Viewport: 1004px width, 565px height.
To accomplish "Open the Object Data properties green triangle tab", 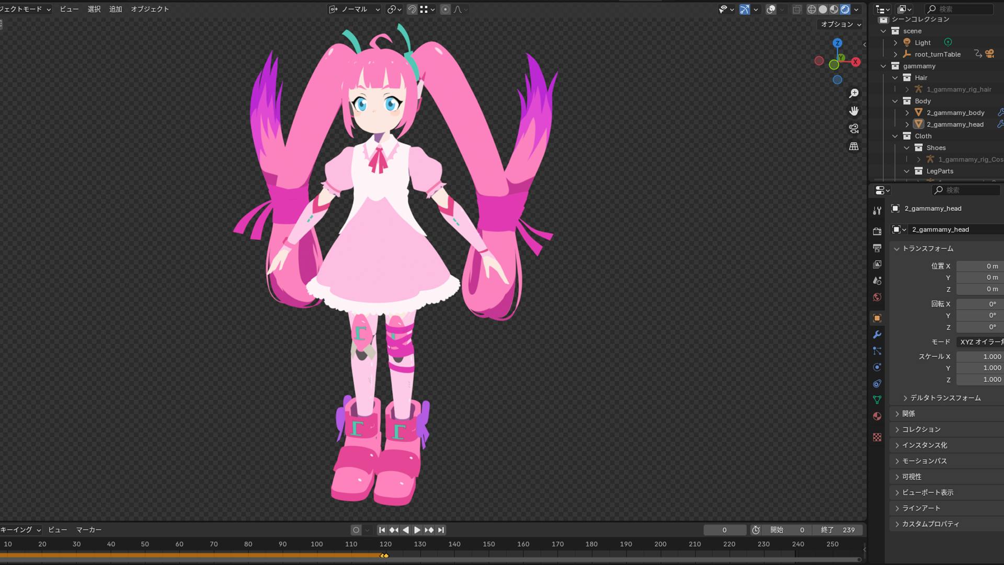I will pyautogui.click(x=877, y=400).
